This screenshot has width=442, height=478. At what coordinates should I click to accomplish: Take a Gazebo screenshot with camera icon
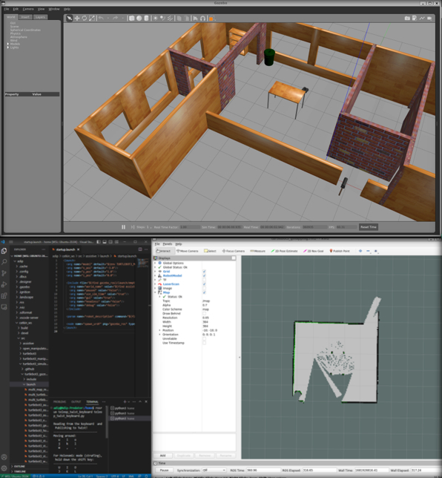click(x=407, y=19)
